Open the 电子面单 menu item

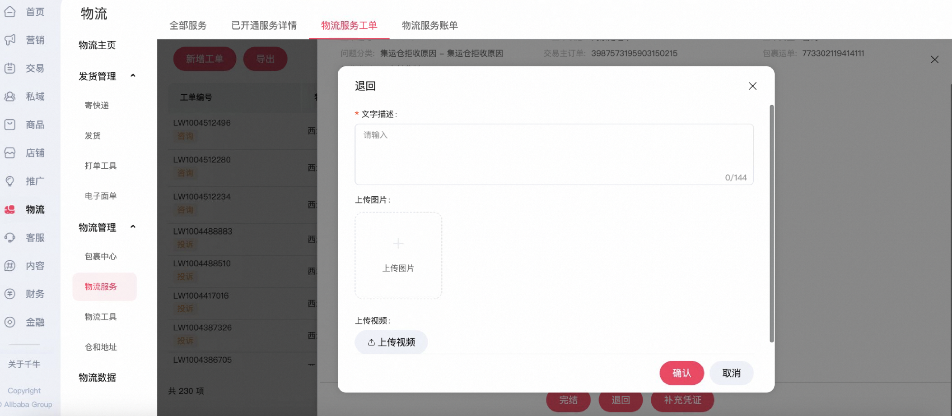101,196
